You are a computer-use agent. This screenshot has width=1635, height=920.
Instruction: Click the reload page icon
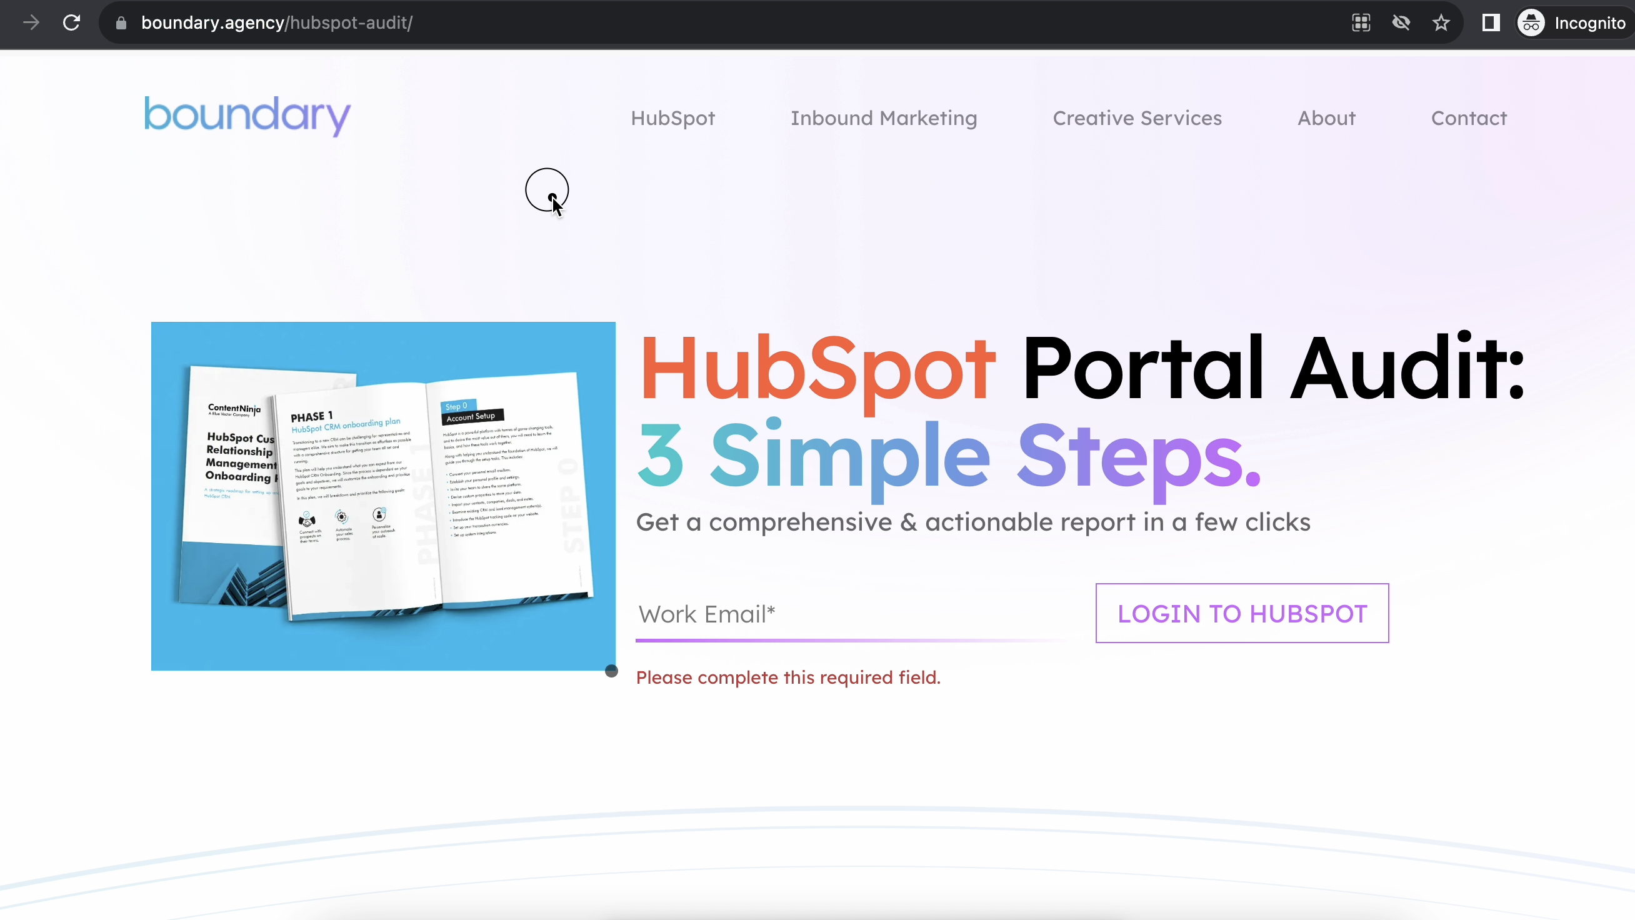point(69,22)
